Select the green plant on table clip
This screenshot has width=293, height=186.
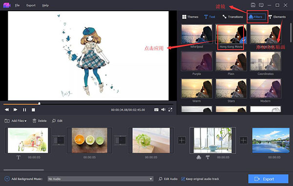tap(151, 140)
